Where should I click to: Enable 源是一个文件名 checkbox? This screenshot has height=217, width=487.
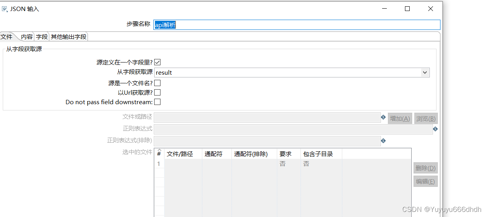pyautogui.click(x=157, y=83)
